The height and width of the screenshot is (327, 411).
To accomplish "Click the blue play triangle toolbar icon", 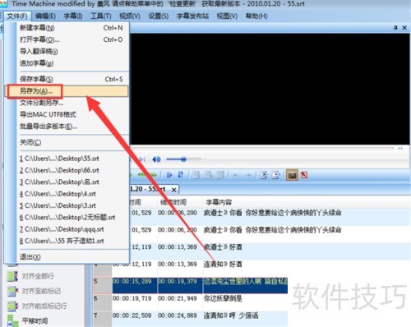I will coord(169,175).
